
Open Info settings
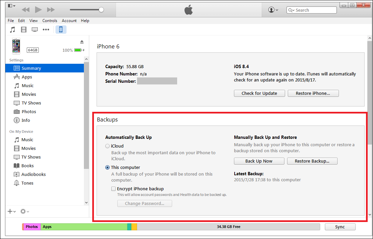44,120
